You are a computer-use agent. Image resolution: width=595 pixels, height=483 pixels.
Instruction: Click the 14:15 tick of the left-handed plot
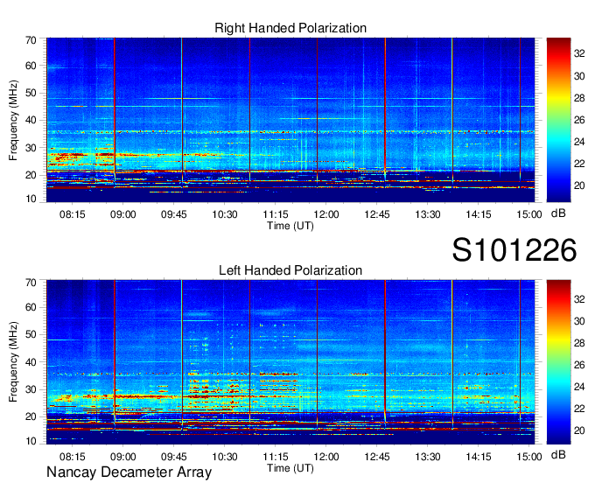coord(479,457)
